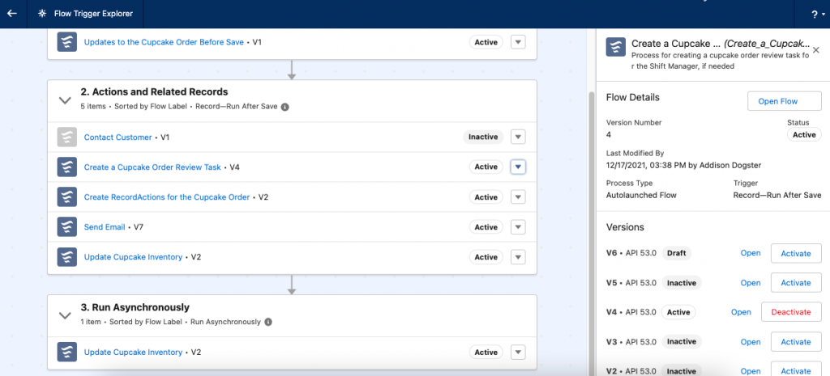Click the Send Email flow icon
Image resolution: width=830 pixels, height=376 pixels.
coord(66,227)
